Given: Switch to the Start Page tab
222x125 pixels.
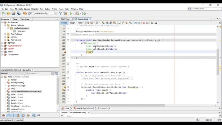Looking at the screenshot, I should pos(65,19).
